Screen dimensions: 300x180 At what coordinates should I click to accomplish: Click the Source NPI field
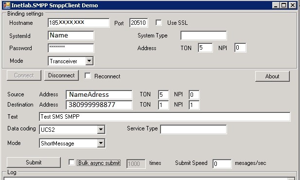(194, 94)
